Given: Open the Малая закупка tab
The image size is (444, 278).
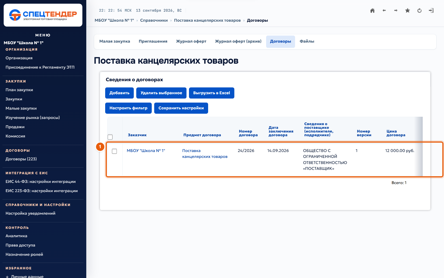Looking at the screenshot, I should coord(115,41).
